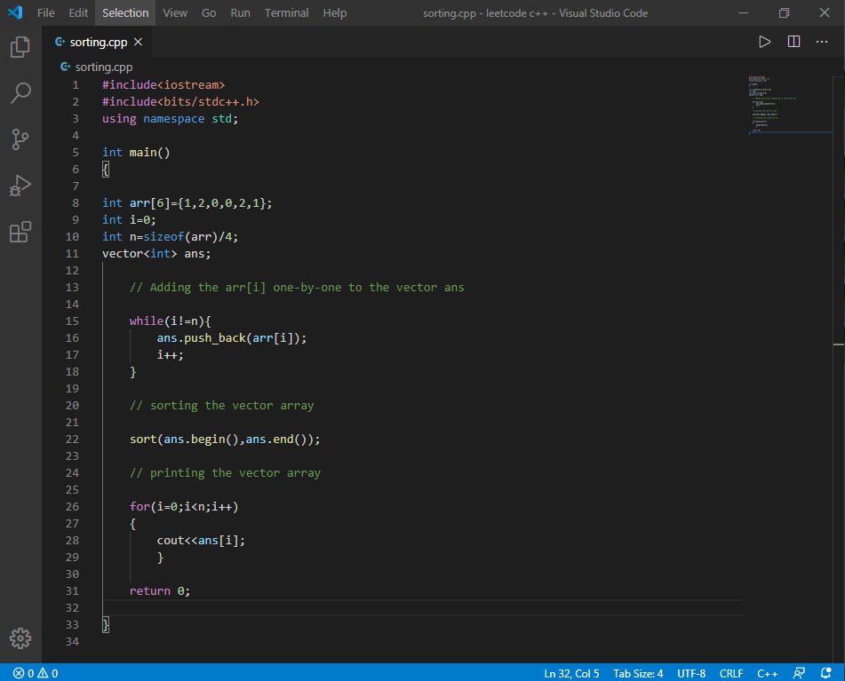Open the Go menu
845x681 pixels.
209,13
